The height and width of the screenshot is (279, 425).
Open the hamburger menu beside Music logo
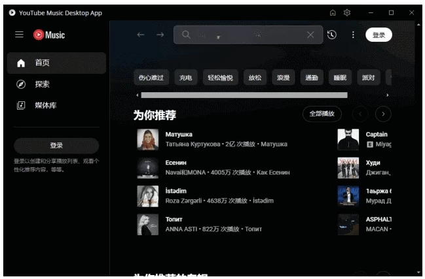point(19,35)
